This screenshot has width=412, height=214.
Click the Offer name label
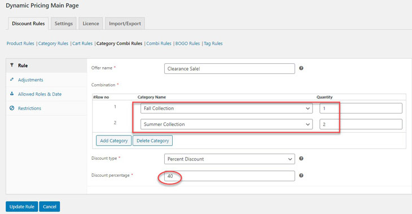[102, 68]
